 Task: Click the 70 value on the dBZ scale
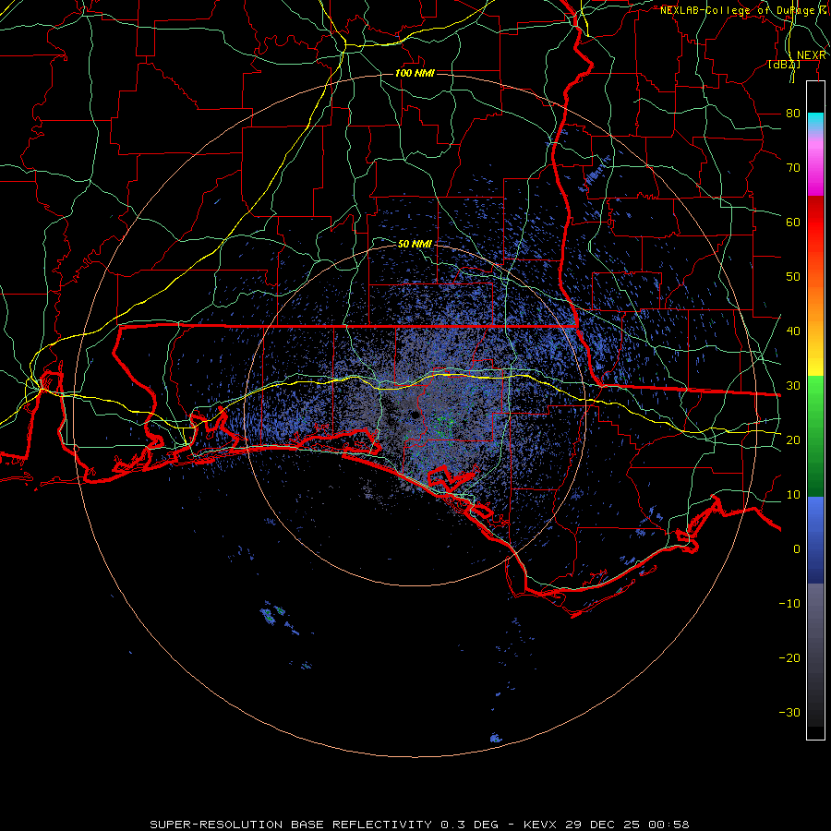coord(793,168)
